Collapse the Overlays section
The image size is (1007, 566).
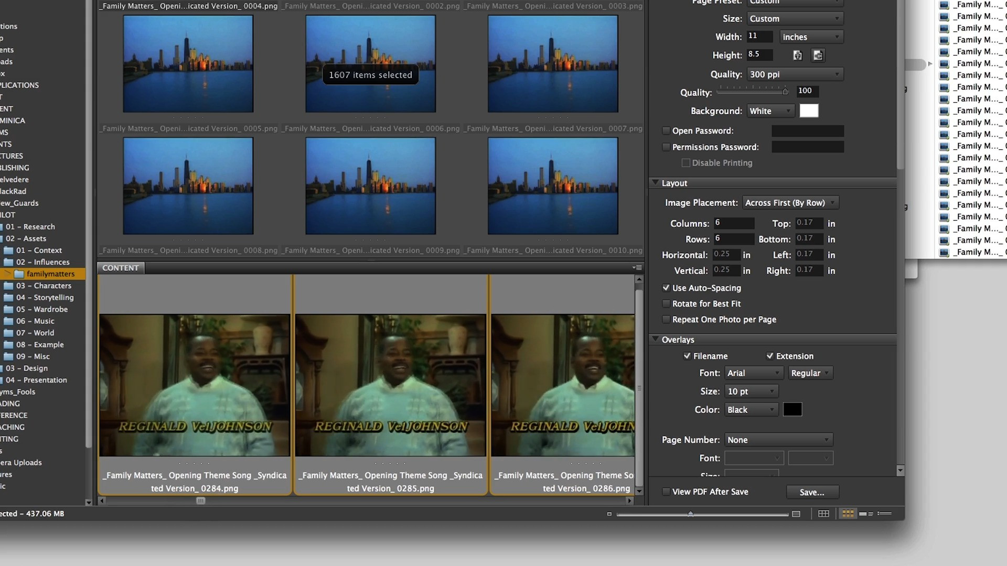pos(655,340)
